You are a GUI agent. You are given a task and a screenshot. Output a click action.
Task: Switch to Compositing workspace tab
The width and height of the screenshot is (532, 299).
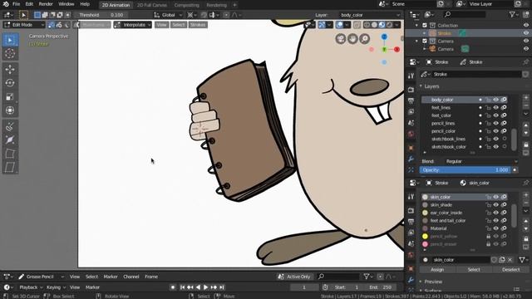(x=186, y=5)
